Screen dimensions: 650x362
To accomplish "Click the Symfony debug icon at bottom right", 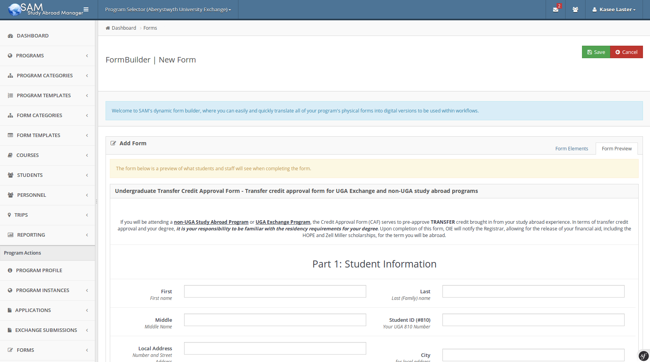I will pyautogui.click(x=643, y=356).
